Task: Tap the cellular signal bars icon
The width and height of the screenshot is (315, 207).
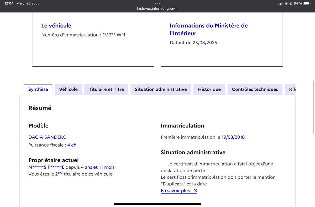Action: click(281, 3)
